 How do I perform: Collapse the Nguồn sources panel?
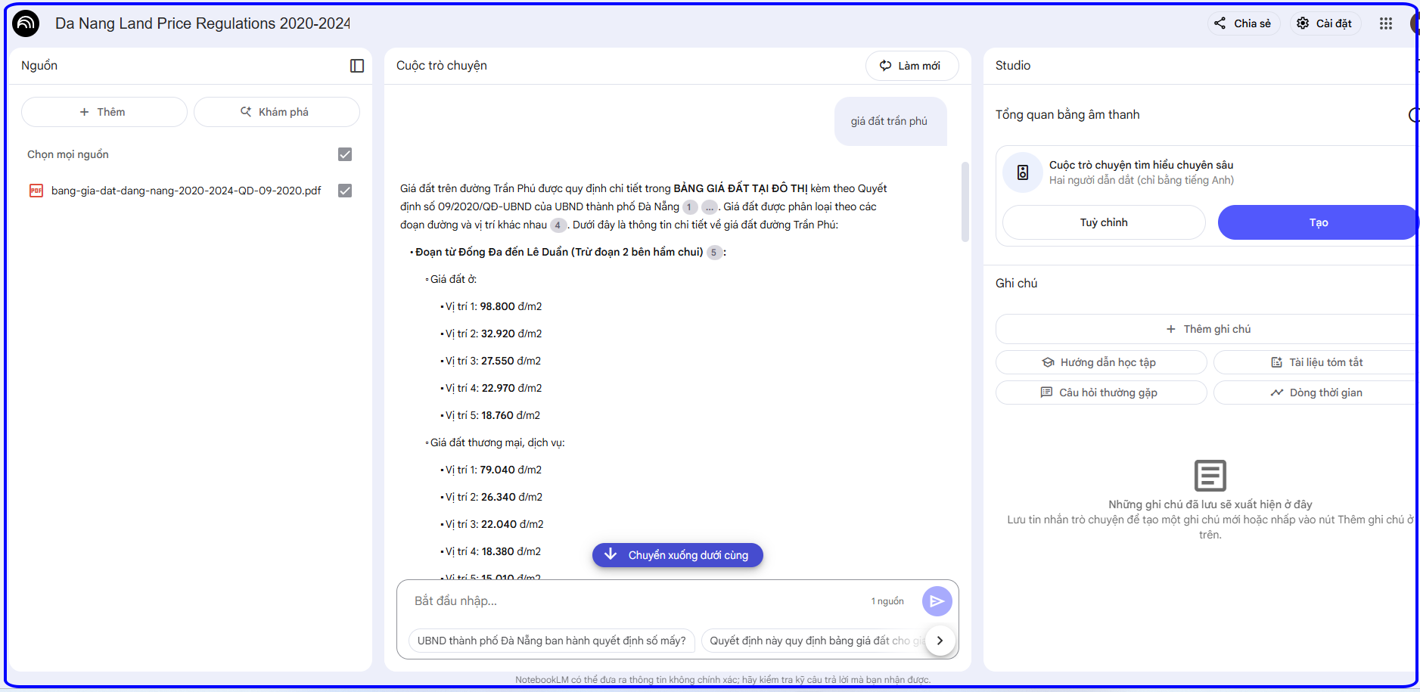[357, 66]
